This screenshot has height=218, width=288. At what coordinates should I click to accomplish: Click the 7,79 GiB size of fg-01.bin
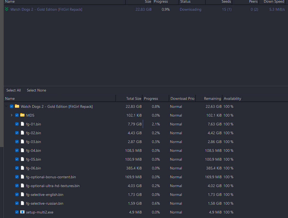coord(135,124)
